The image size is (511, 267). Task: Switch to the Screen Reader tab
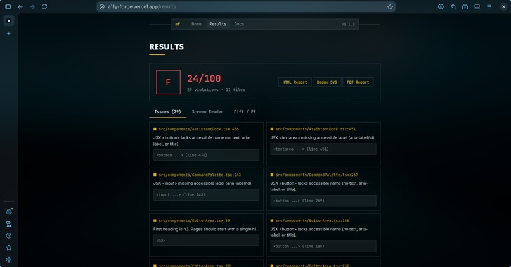tap(207, 112)
